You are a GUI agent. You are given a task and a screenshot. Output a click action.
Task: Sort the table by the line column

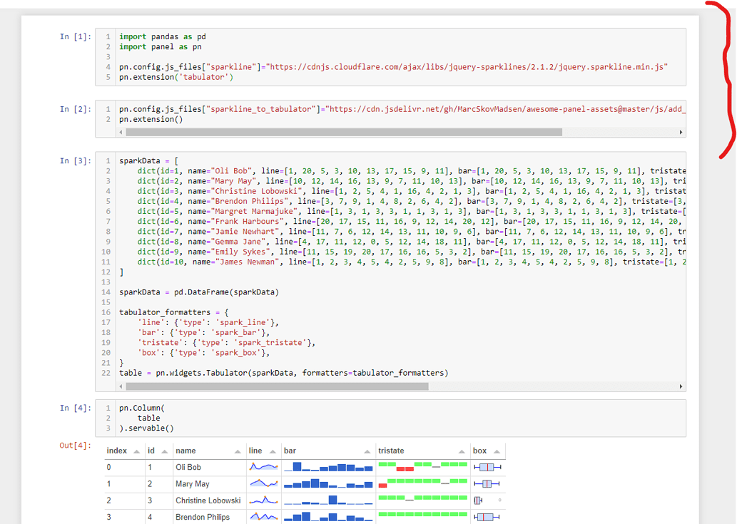pyautogui.click(x=271, y=451)
